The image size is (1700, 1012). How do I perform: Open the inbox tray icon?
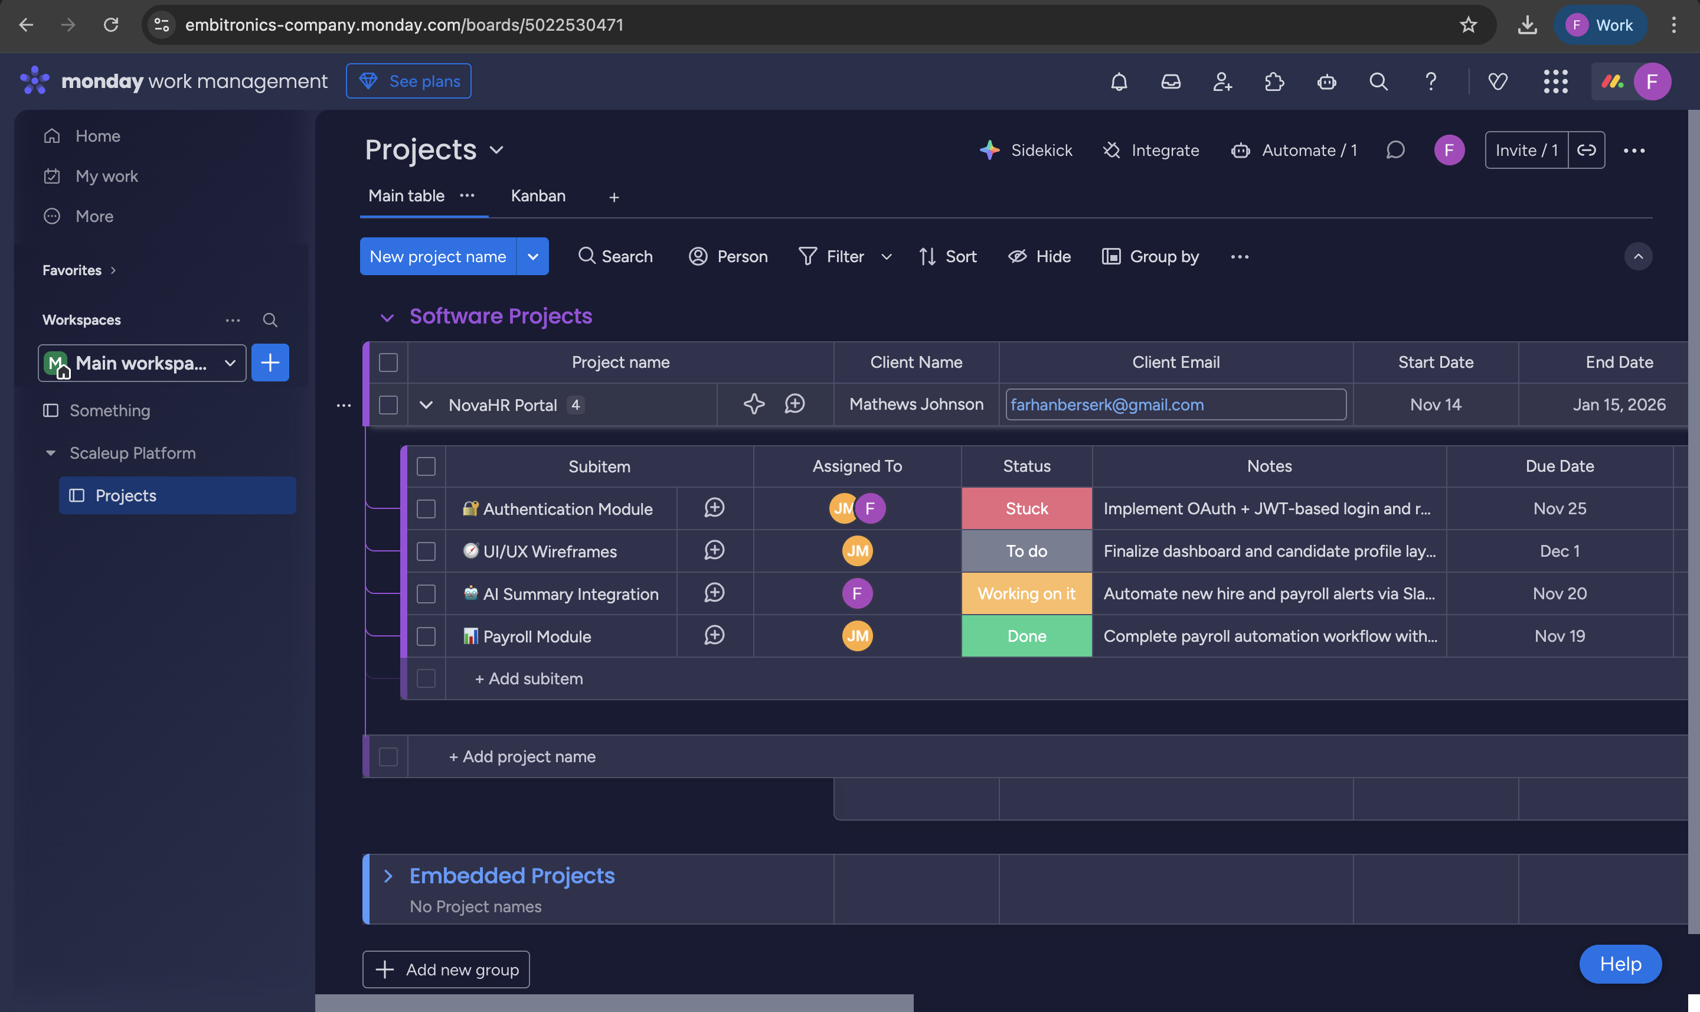click(1171, 82)
